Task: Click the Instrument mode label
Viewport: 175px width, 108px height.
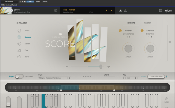Action: pyautogui.click(x=29, y=76)
